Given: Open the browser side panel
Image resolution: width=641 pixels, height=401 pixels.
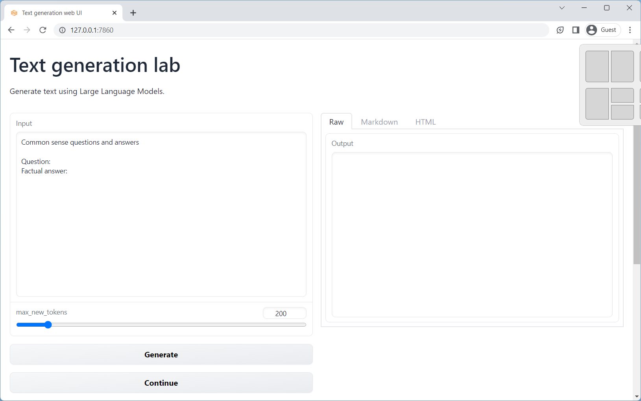Looking at the screenshot, I should [x=576, y=30].
